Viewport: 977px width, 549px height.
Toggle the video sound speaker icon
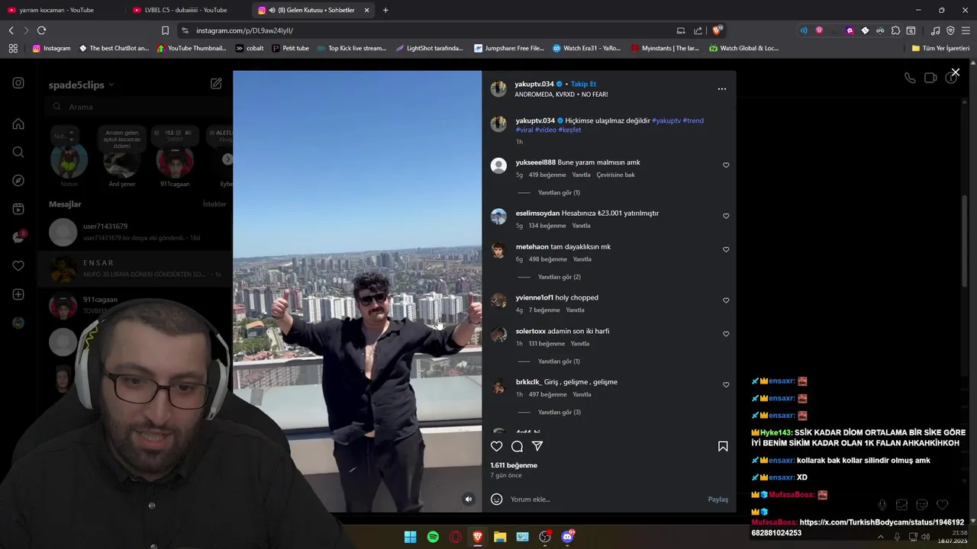469,499
